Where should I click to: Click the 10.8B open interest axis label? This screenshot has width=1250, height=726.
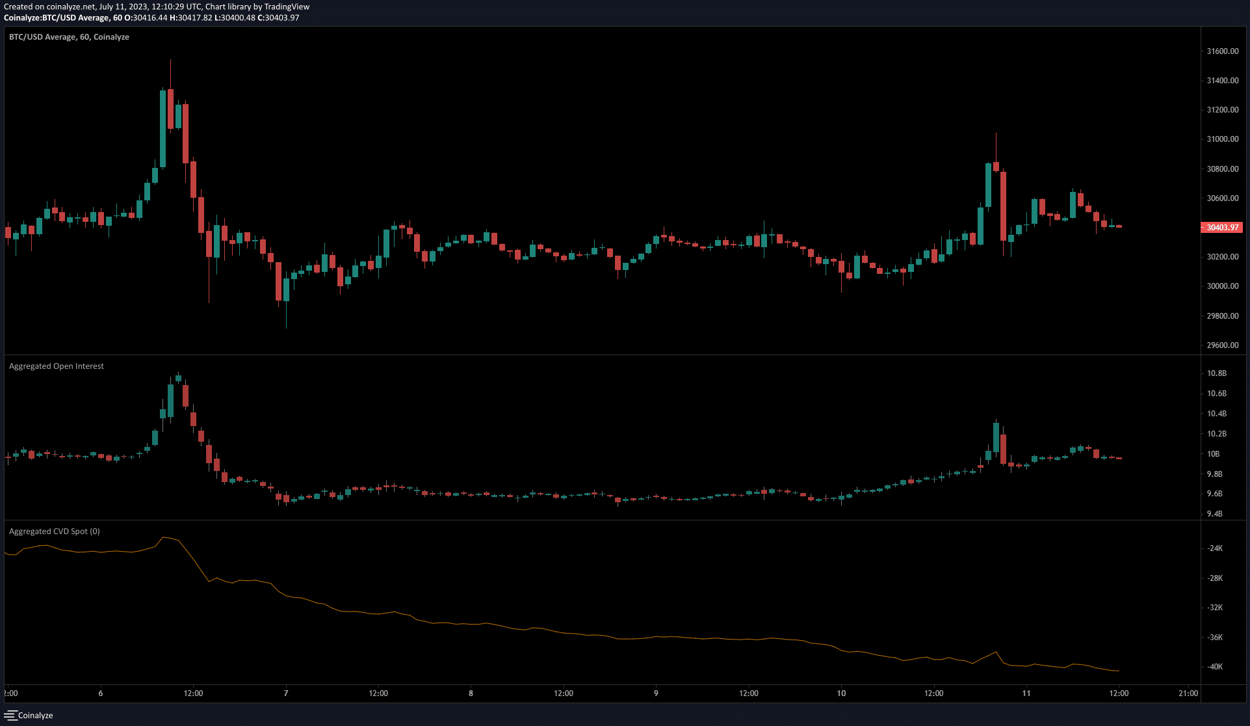1217,373
